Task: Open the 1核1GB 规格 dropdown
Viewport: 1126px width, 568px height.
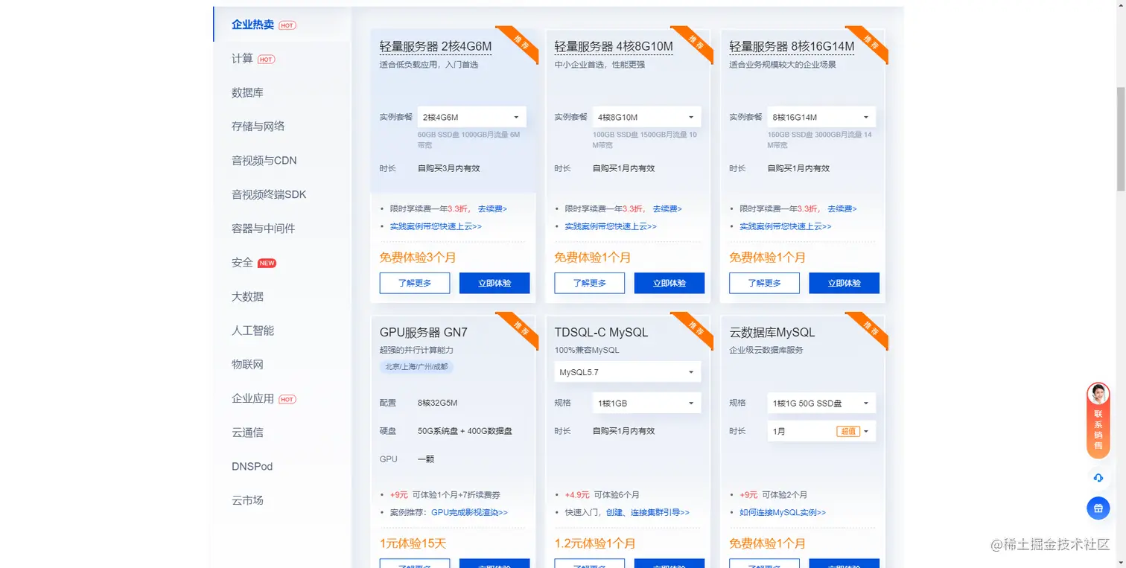Action: click(647, 403)
